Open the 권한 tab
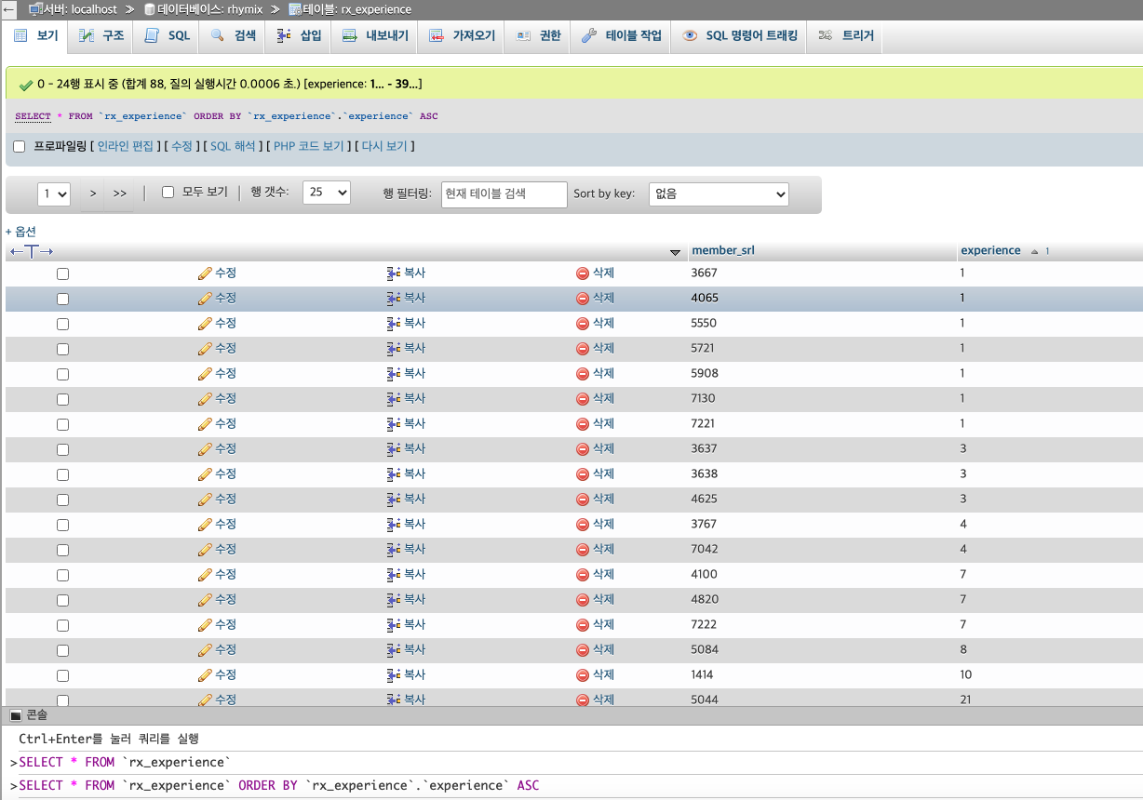 539,35
